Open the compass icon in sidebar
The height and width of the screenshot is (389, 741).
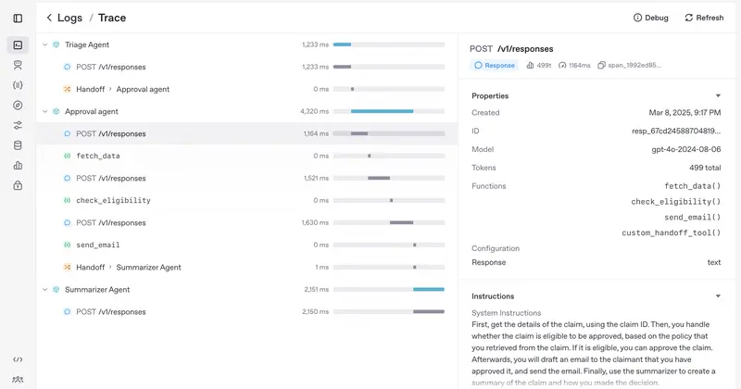tap(18, 106)
